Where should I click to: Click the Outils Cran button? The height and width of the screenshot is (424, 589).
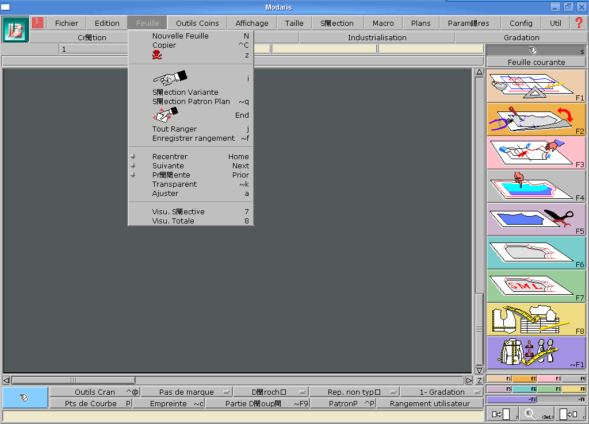pos(95,392)
